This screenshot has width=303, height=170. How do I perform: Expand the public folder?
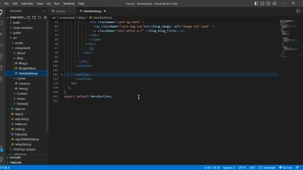tap(17, 33)
